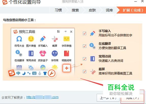The width and height of the screenshot is (146, 104).
Task: Click the 上一步 back button
Action: pos(108,98)
